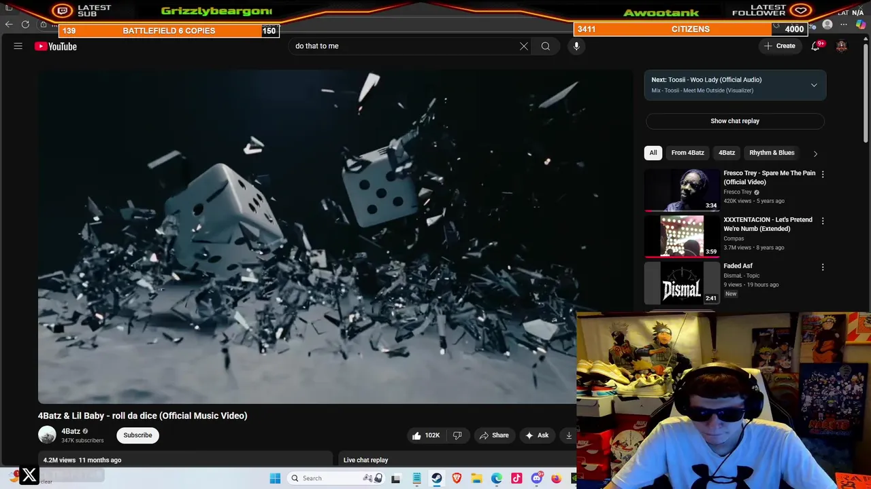Share the video with the Share button

pos(495,435)
